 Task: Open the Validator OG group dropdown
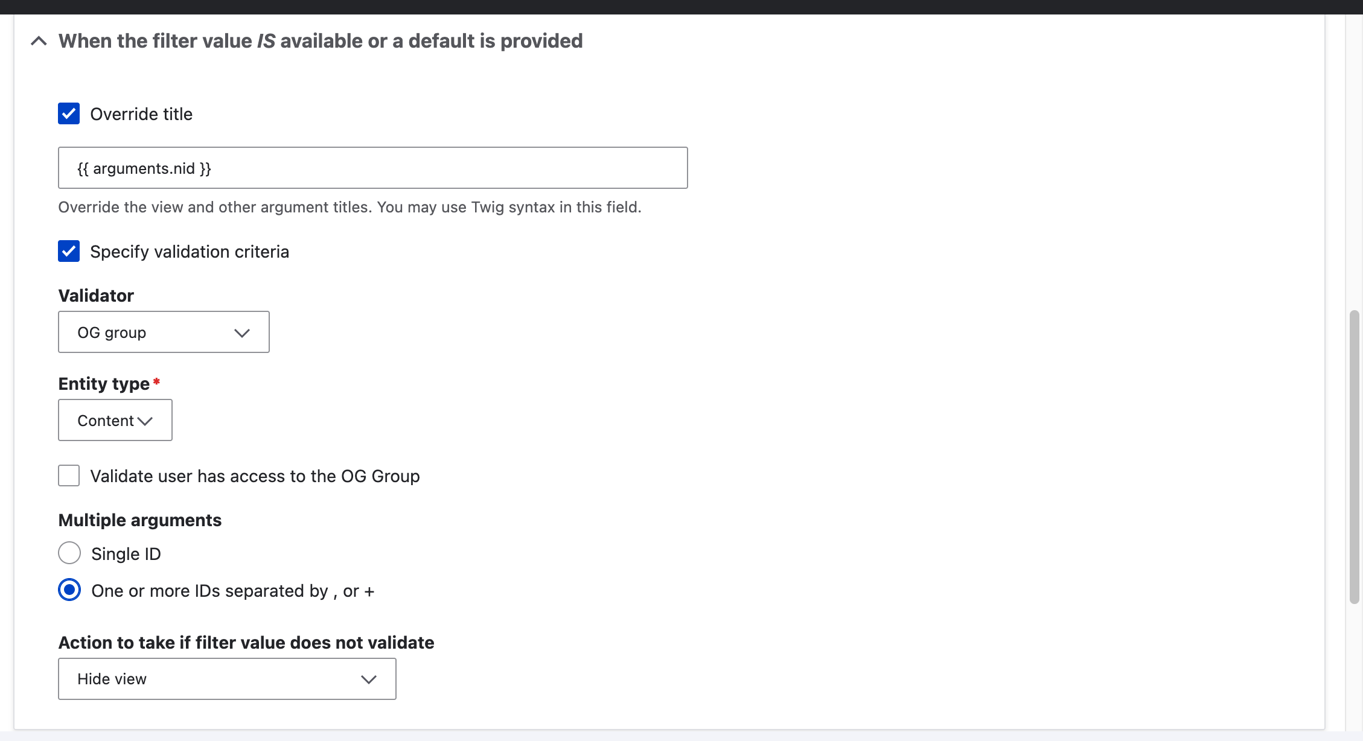point(164,332)
